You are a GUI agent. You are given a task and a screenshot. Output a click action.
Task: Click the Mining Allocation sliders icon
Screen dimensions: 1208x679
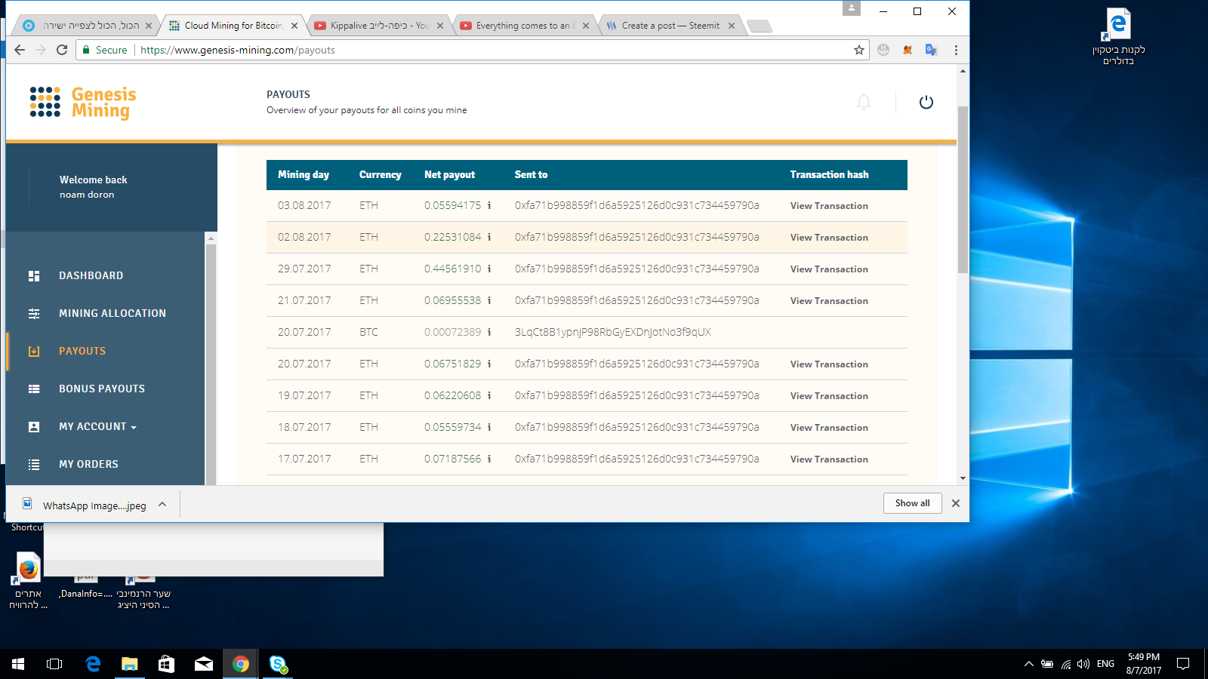click(34, 314)
